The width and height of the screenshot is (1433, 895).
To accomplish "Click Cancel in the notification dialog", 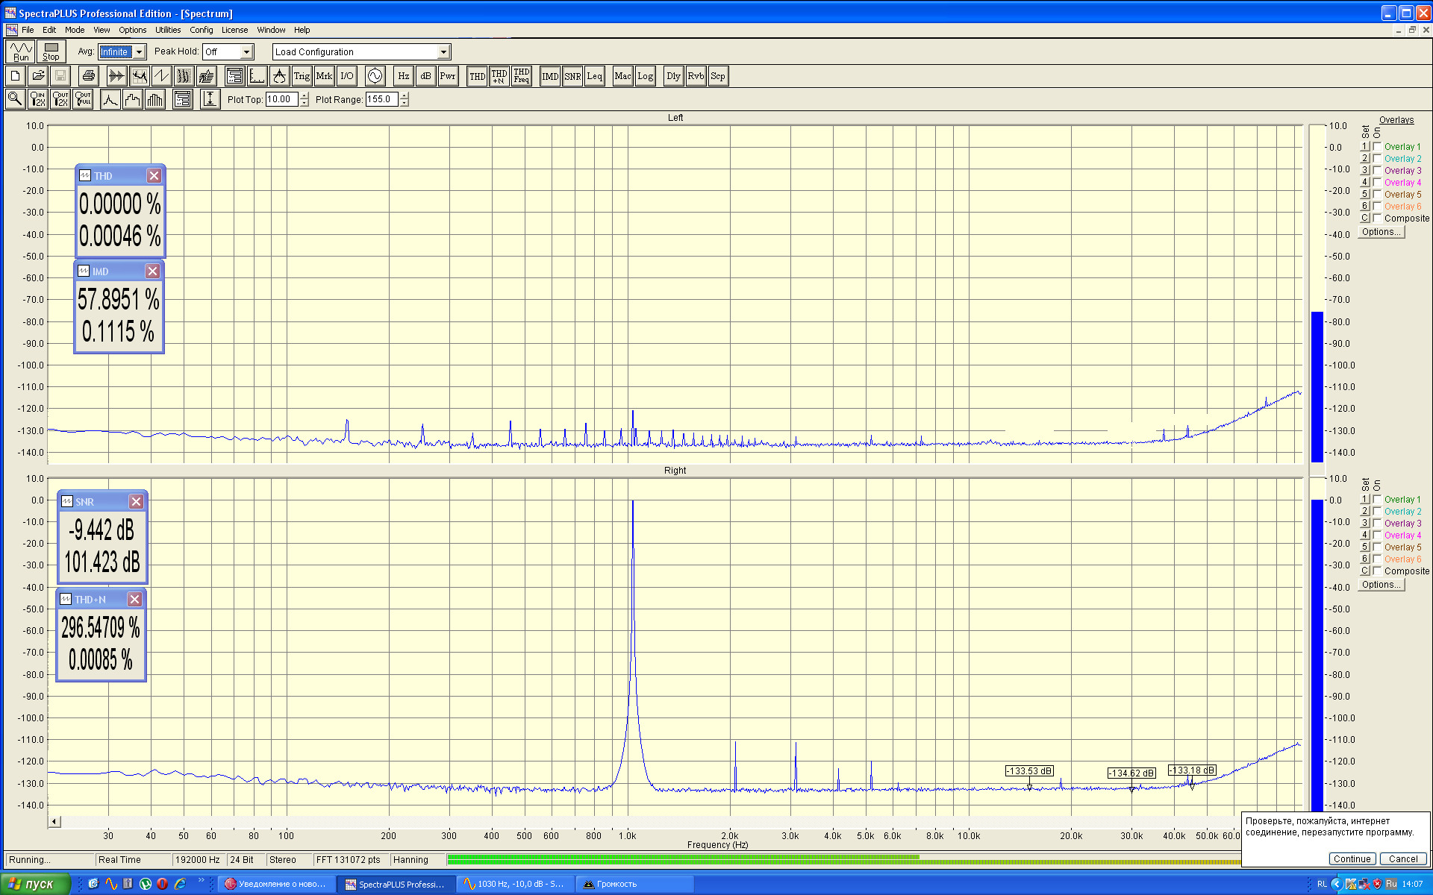I will tap(1403, 859).
